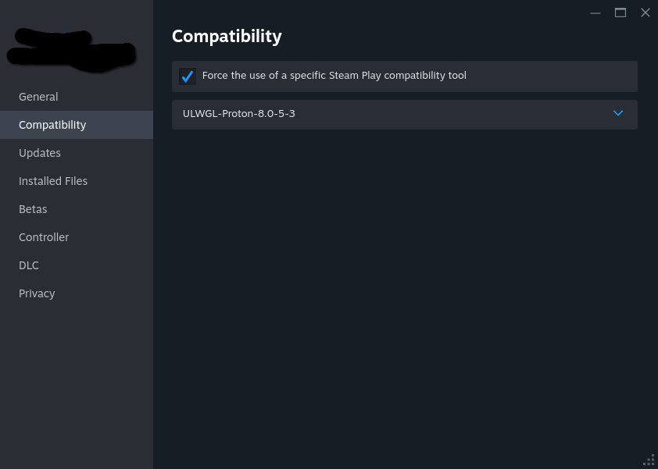This screenshot has width=658, height=469.
Task: Close the properties window
Action: pos(645,12)
